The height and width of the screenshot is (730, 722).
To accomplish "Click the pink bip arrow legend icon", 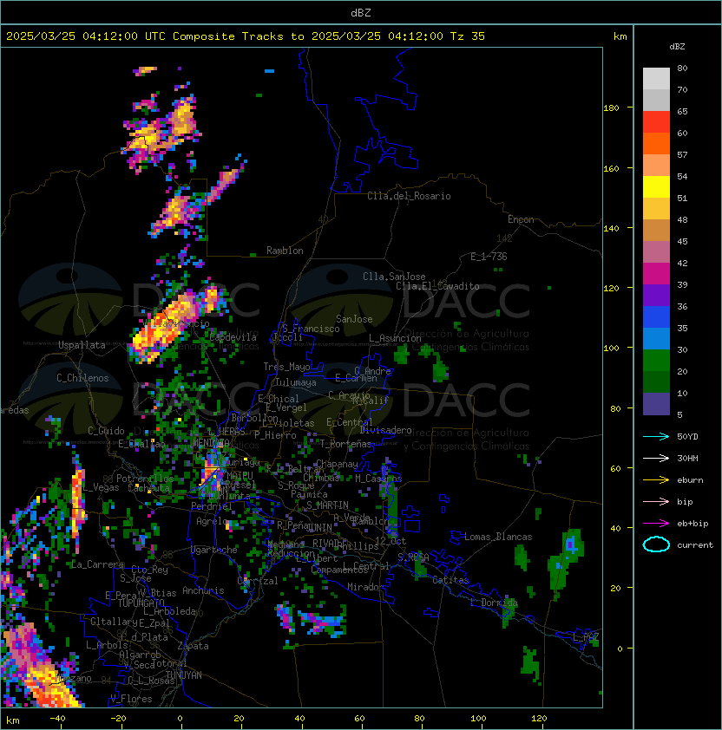I will [x=656, y=501].
